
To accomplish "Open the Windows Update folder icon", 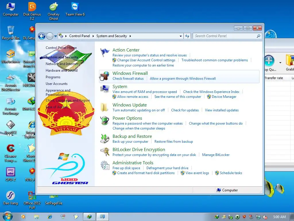I will pyautogui.click(x=104, y=107).
